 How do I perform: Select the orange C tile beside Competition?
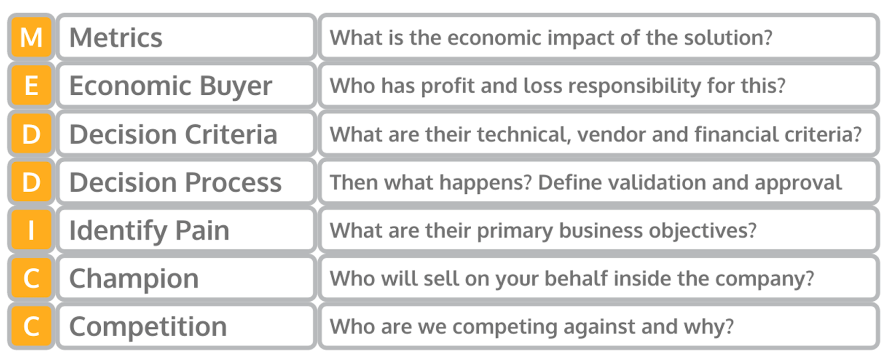tap(31, 326)
